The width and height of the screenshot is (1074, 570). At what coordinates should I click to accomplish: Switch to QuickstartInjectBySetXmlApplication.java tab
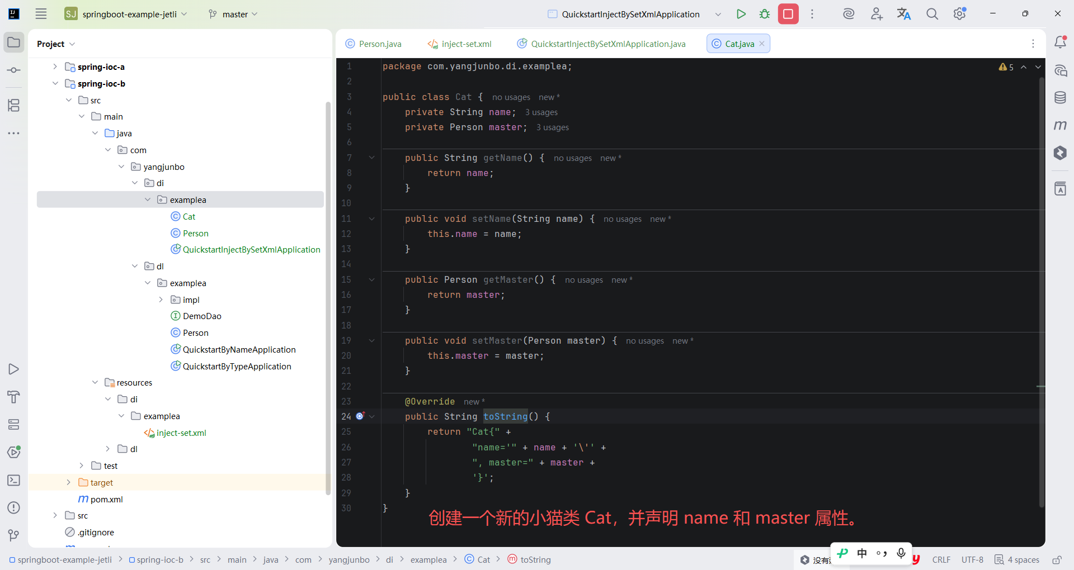point(601,44)
